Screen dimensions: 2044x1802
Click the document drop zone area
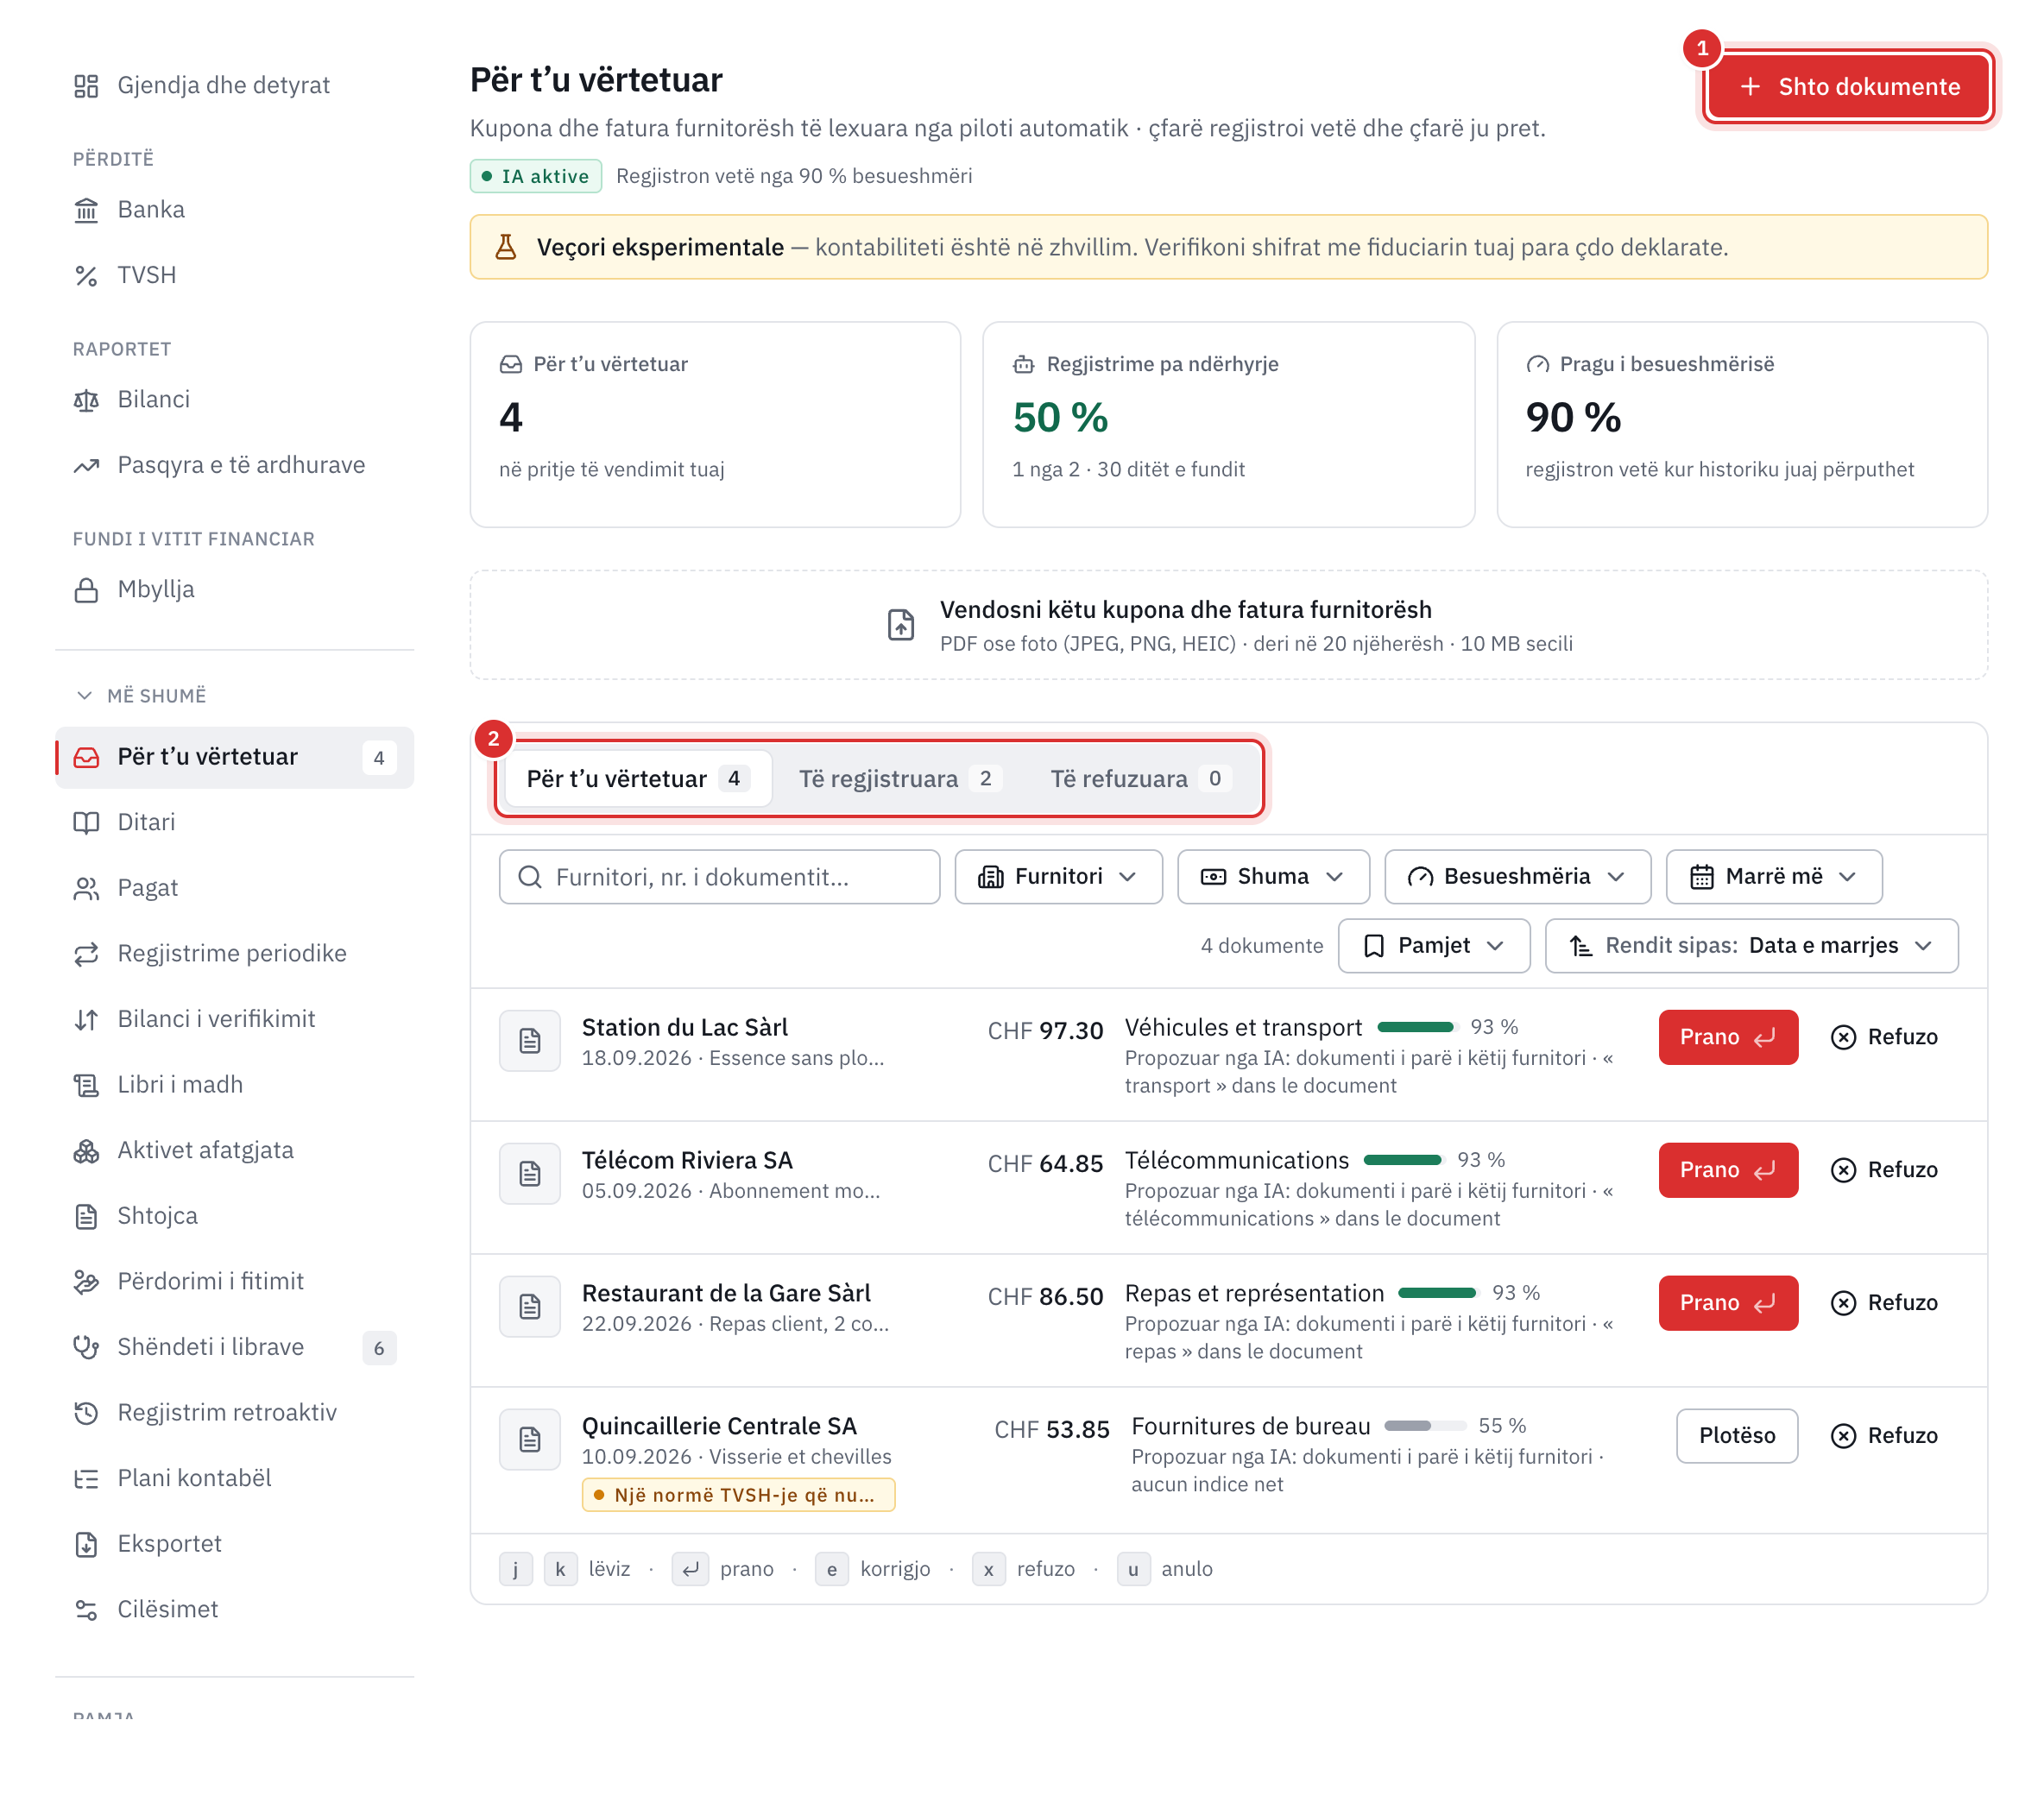(x=1228, y=626)
